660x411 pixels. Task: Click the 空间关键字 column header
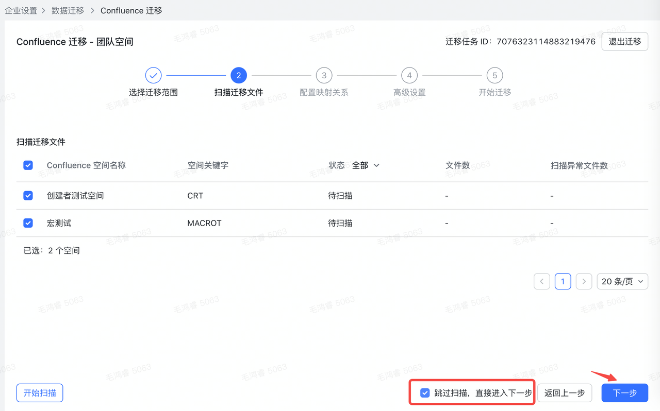pos(208,165)
